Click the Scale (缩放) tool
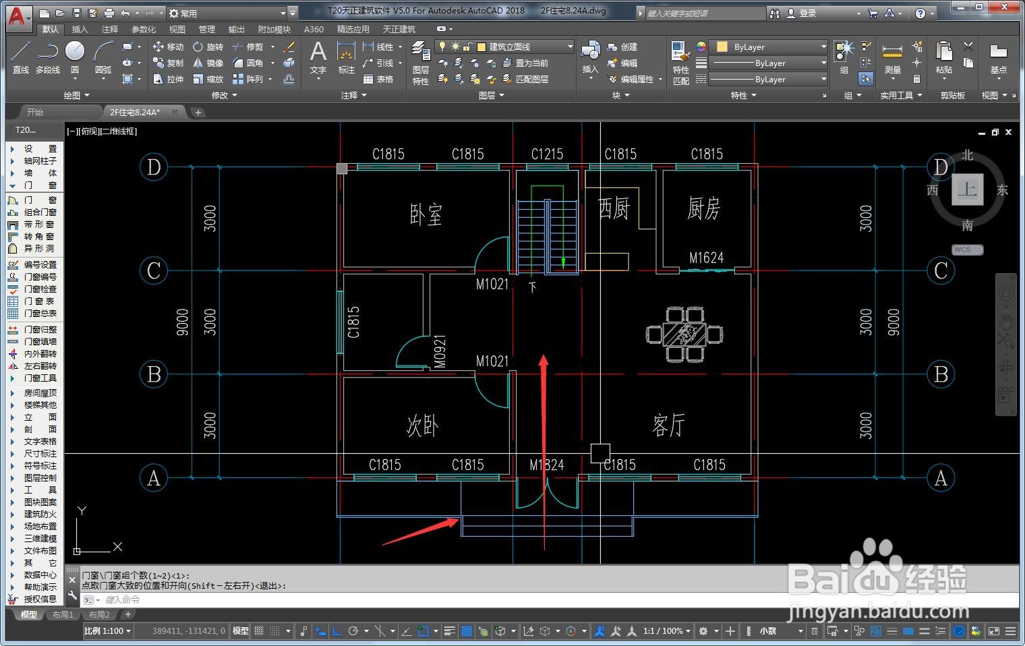 208,79
